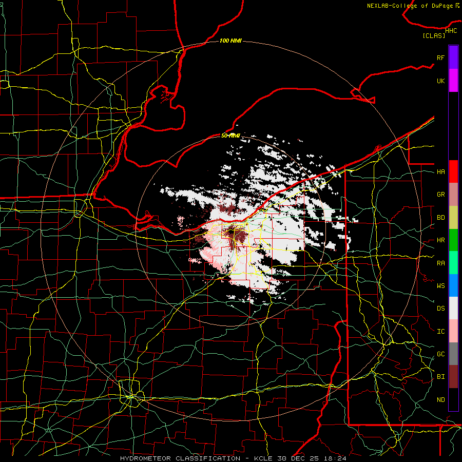Click the mint green RA legend swatch

click(x=453, y=263)
